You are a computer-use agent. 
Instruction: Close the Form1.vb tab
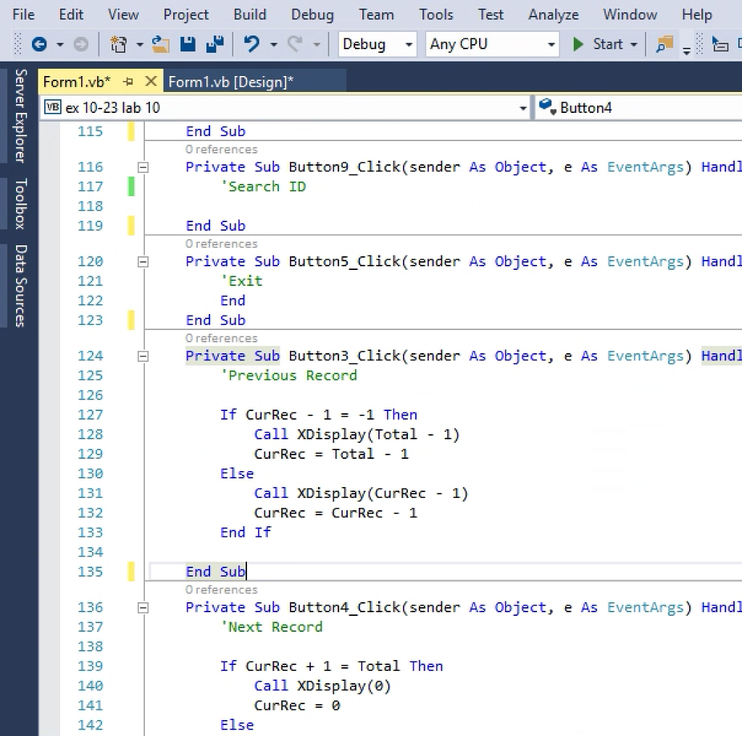point(151,82)
